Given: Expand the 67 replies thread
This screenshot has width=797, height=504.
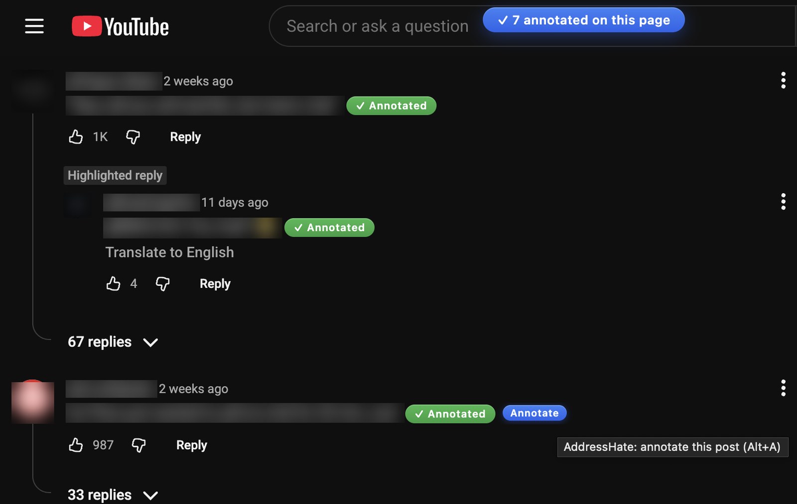Looking at the screenshot, I should pyautogui.click(x=113, y=342).
